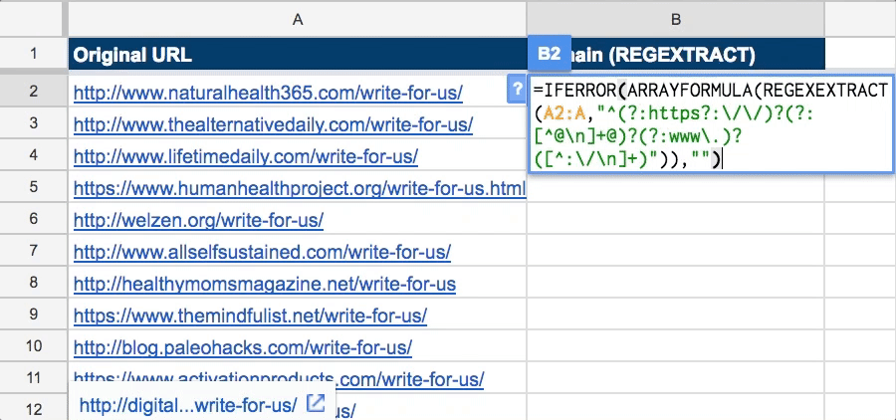Select empty cell B8
The height and width of the screenshot is (420, 896).
tap(675, 284)
